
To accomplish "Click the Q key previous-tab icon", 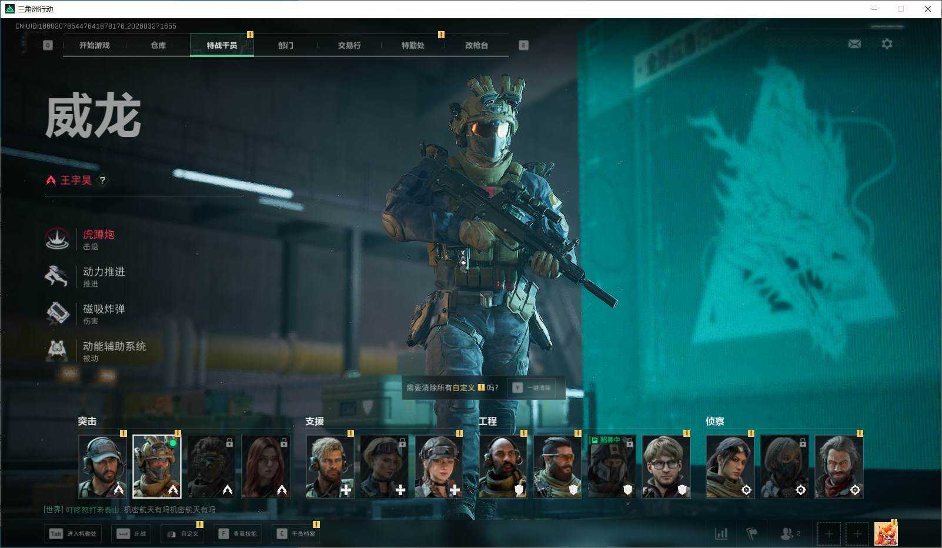I will click(x=48, y=45).
